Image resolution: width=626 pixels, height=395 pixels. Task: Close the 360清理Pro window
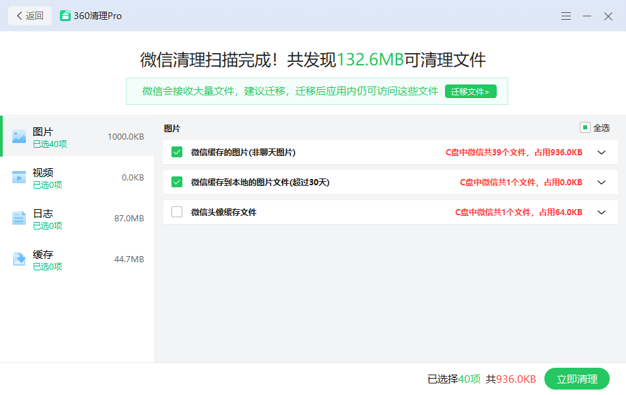(608, 16)
